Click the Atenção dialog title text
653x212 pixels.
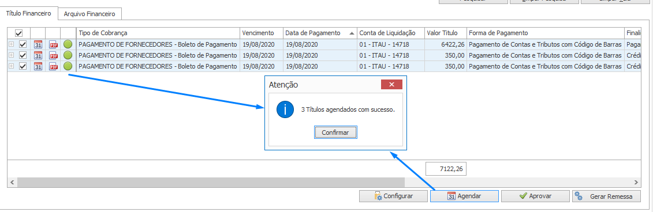pos(283,85)
